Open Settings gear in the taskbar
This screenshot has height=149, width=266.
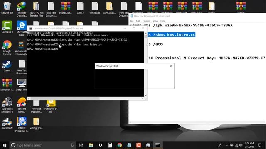point(101,145)
